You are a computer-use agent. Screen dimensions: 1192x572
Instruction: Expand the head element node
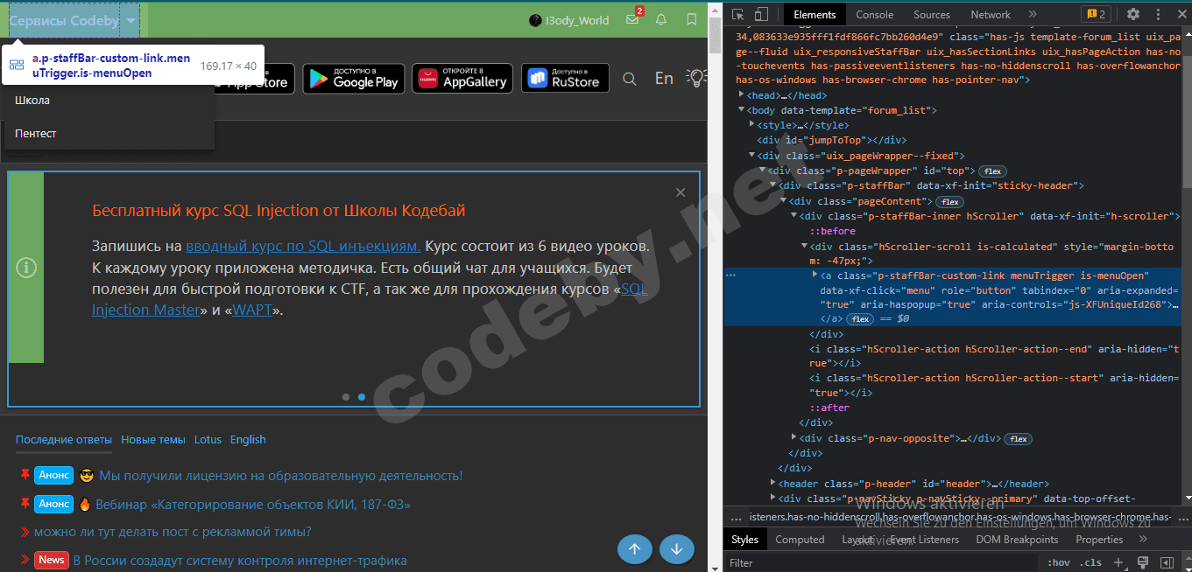[743, 94]
